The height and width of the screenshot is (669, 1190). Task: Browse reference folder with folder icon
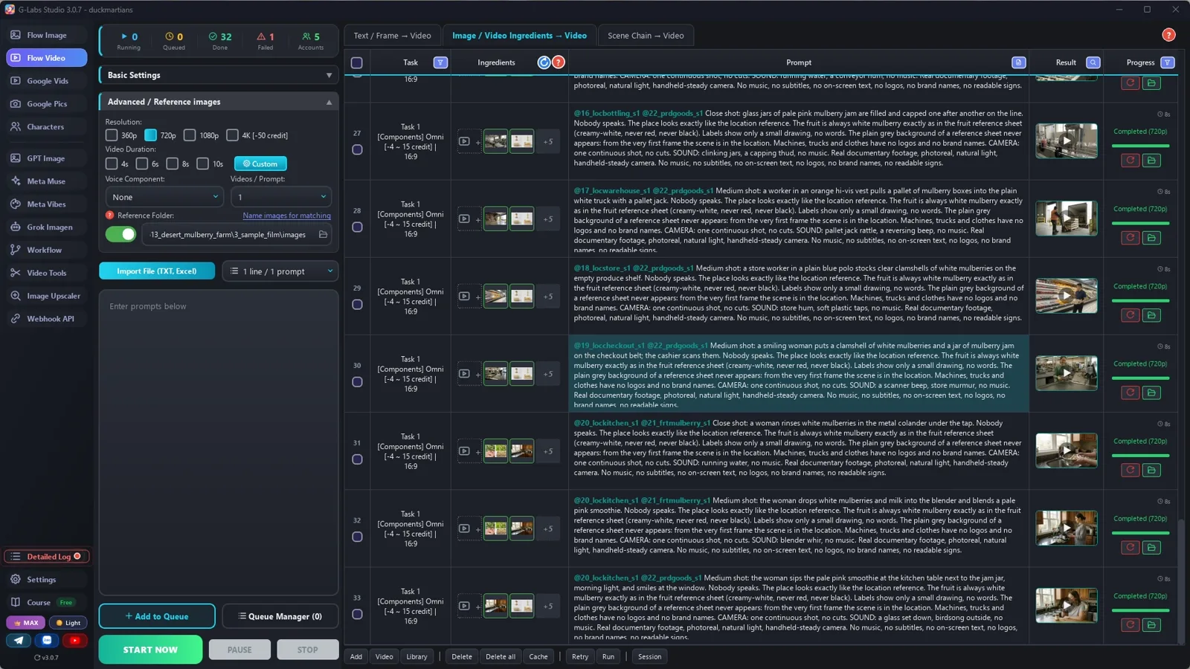[323, 235]
